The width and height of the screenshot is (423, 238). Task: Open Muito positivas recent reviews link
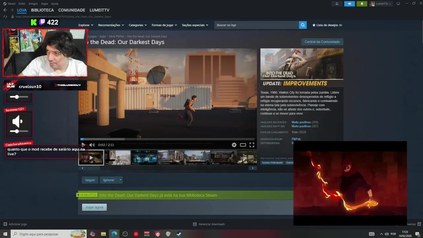pyautogui.click(x=301, y=122)
